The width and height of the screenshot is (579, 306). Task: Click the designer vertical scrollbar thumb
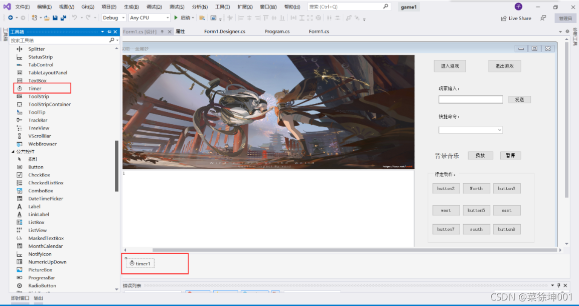tap(567, 120)
